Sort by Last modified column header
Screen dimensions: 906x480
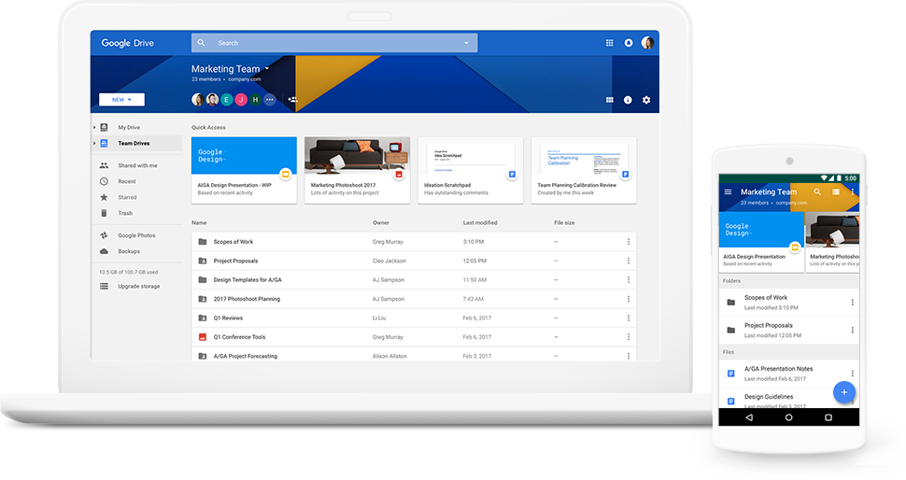click(479, 222)
